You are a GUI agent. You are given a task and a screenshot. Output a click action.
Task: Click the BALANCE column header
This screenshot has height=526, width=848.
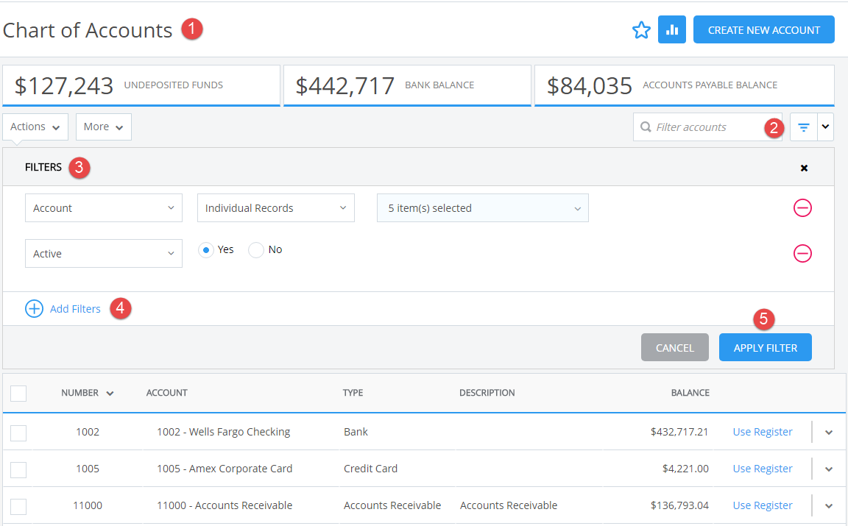[690, 393]
